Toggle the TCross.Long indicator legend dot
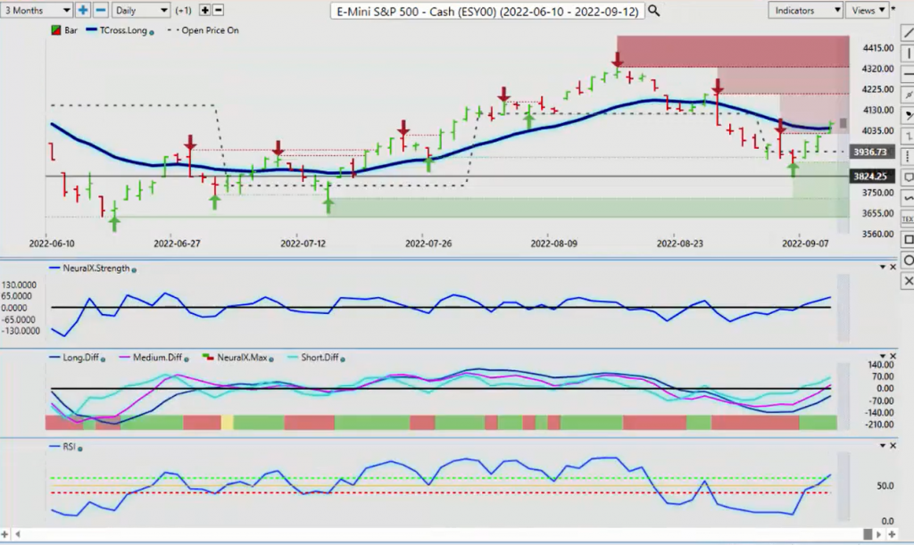The width and height of the screenshot is (914, 545). [x=152, y=33]
